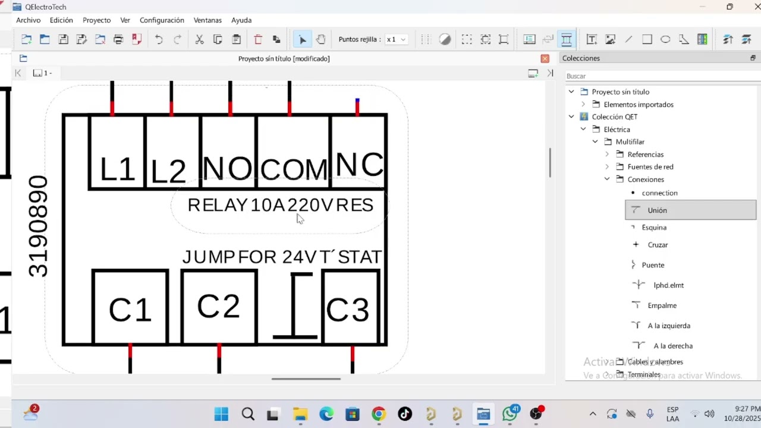
Task: Open the diagram properties icon
Action: click(529, 39)
